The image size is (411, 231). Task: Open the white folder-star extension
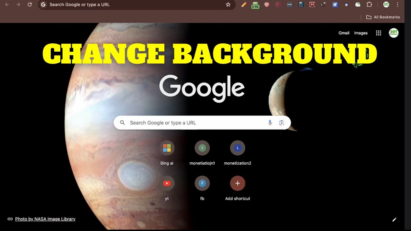click(x=358, y=4)
